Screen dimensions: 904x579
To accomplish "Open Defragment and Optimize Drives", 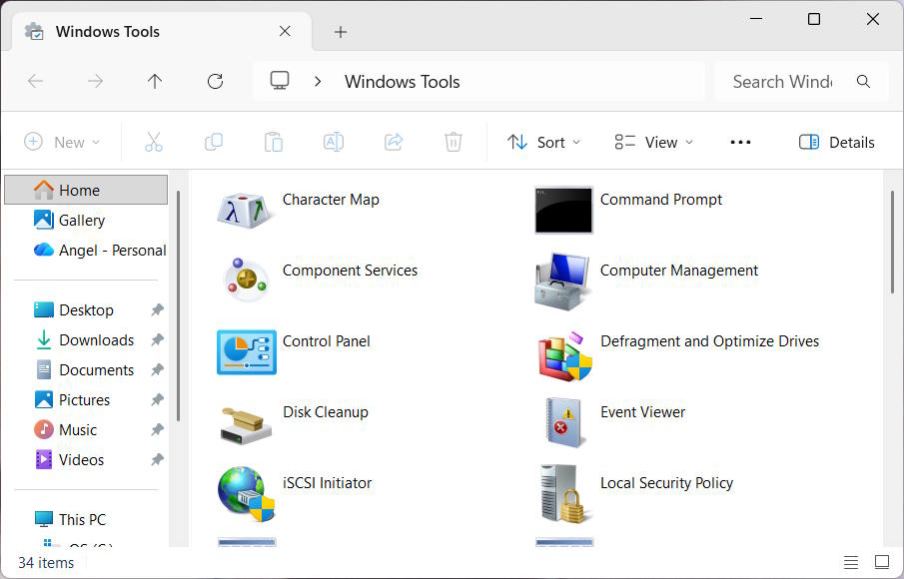I will coord(709,341).
